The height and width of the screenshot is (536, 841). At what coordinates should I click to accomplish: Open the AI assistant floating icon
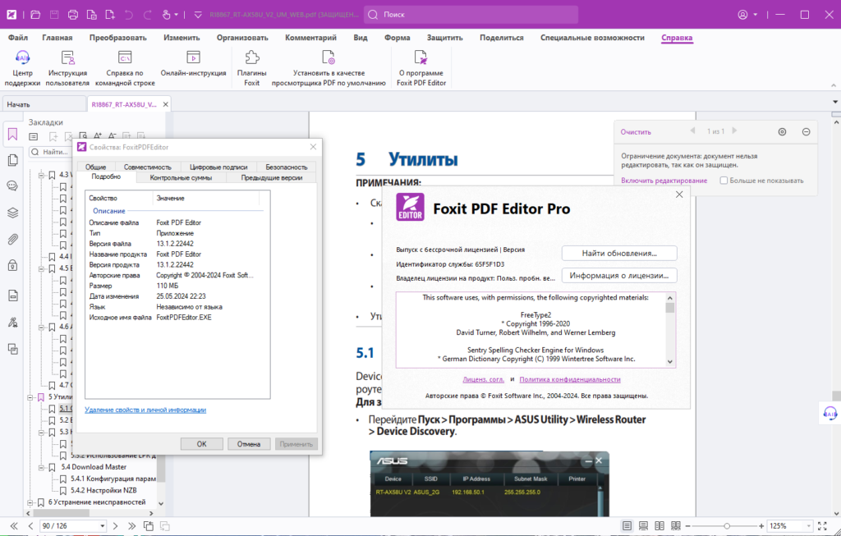tap(830, 413)
